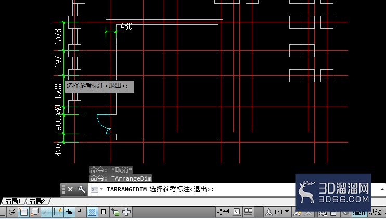The height and width of the screenshot is (219, 386).
Task: Select the 480 dimension text
Action: (126, 27)
